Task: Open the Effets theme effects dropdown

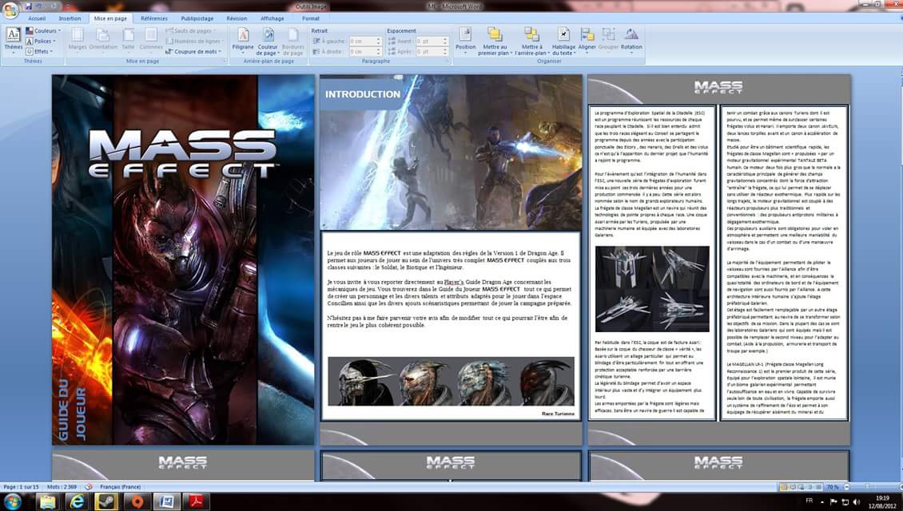Action: pyautogui.click(x=39, y=52)
